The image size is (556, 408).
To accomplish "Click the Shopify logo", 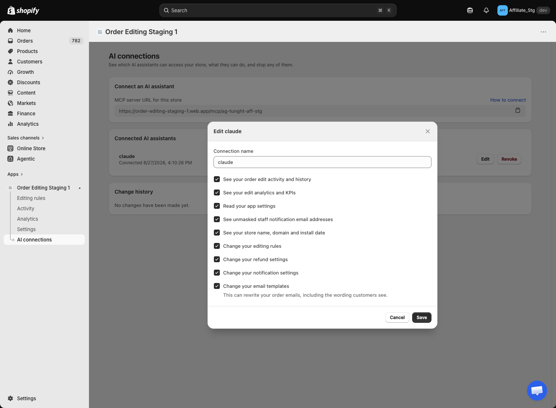I will click(23, 10).
